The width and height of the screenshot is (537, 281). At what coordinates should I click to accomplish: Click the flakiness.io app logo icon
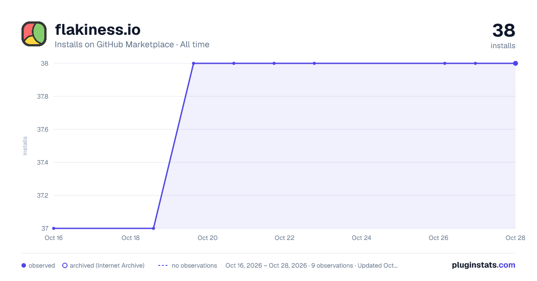(34, 34)
